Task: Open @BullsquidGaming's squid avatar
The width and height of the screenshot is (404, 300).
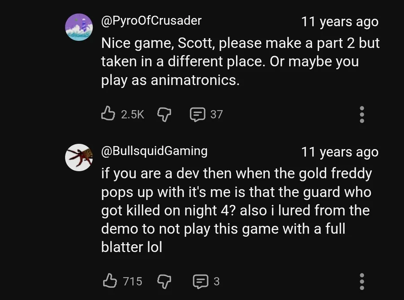Action: (79, 157)
